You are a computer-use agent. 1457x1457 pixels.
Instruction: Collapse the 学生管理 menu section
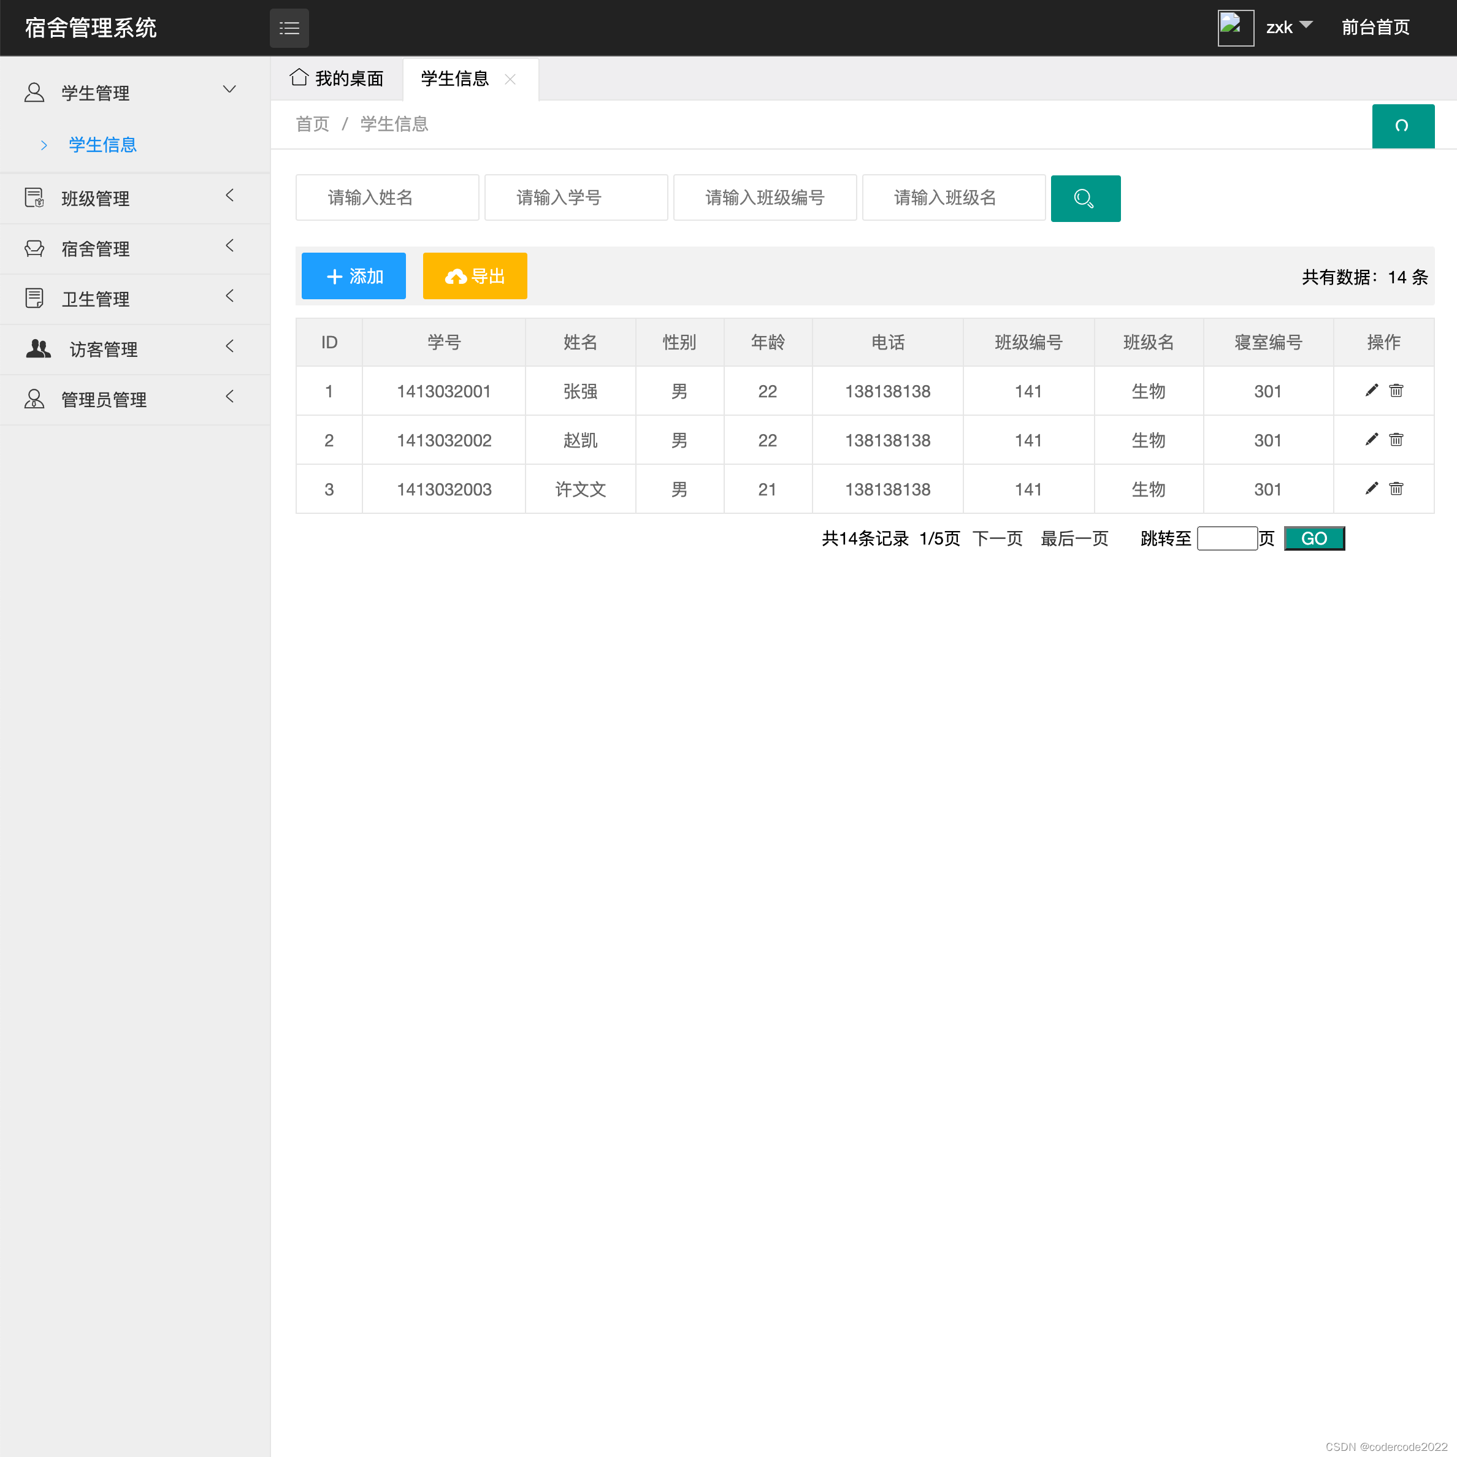click(229, 89)
